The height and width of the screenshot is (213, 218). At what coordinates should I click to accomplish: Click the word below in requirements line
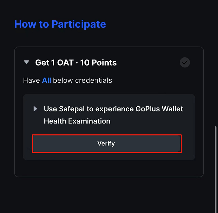(63, 80)
